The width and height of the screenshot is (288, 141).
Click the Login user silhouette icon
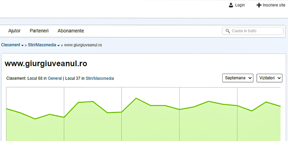pos(231,5)
